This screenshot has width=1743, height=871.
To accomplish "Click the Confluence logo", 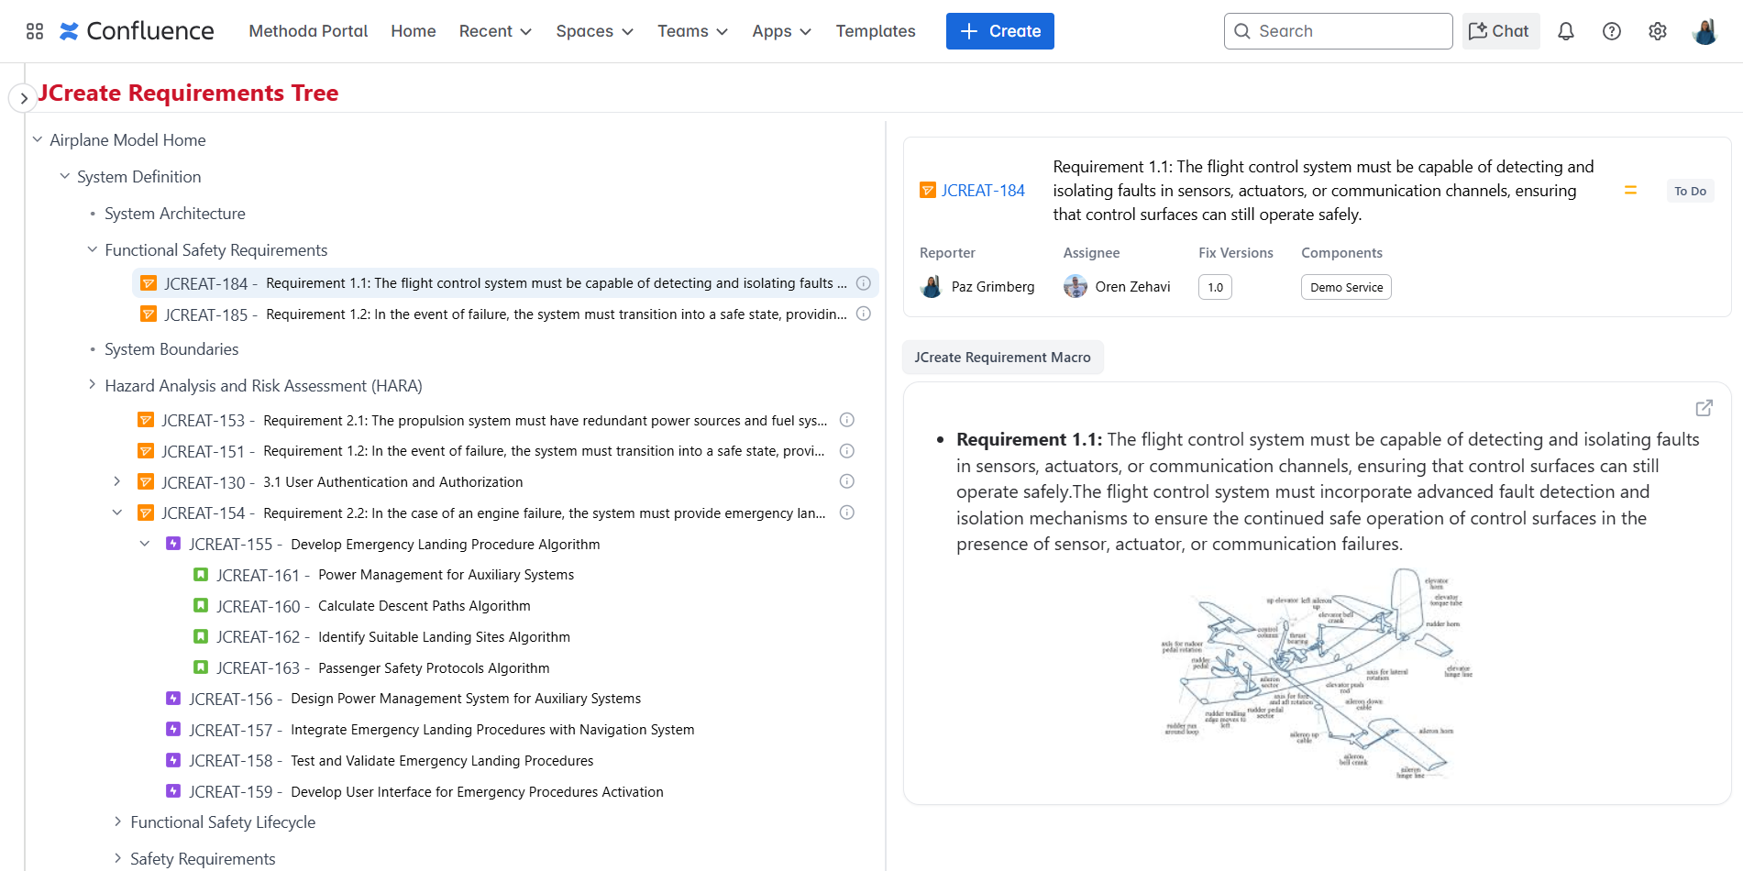I will [x=137, y=31].
